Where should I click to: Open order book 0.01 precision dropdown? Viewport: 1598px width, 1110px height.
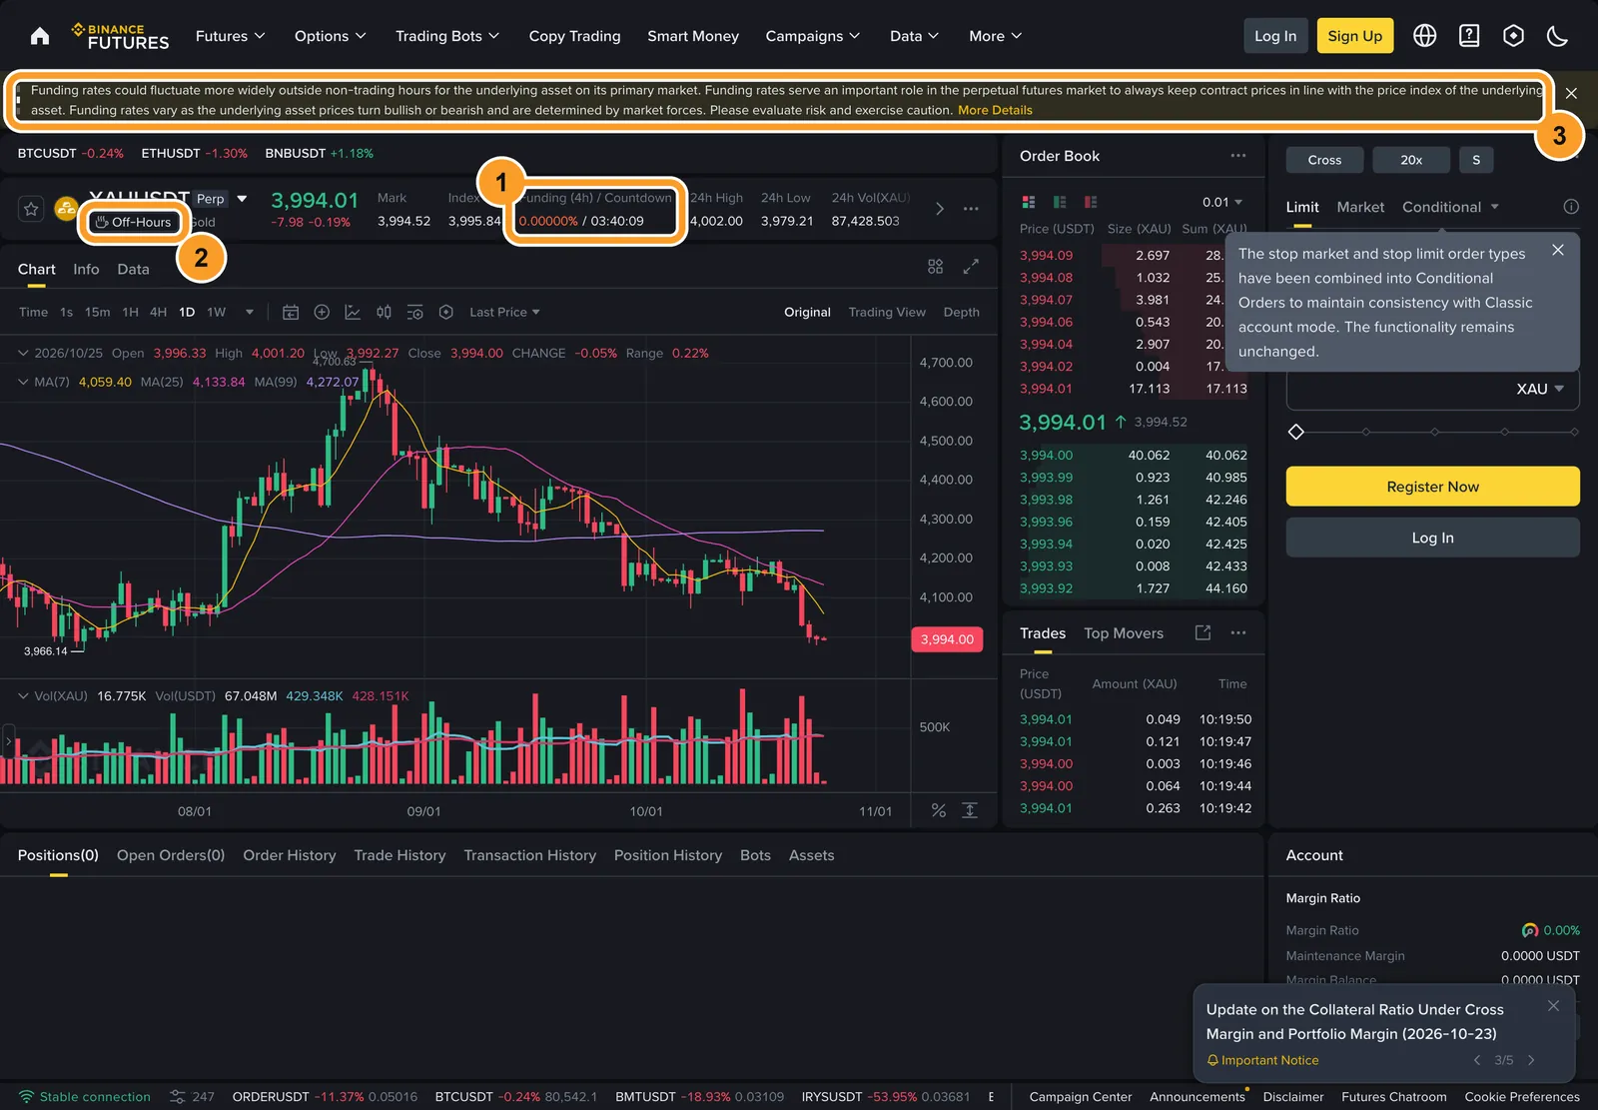1222,202
